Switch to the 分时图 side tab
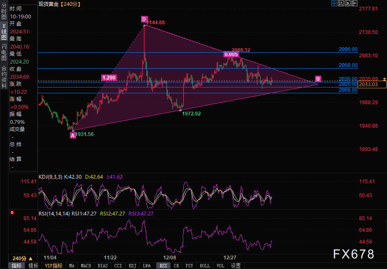Image resolution: width=387 pixels, height=269 pixels. click(x=4, y=12)
